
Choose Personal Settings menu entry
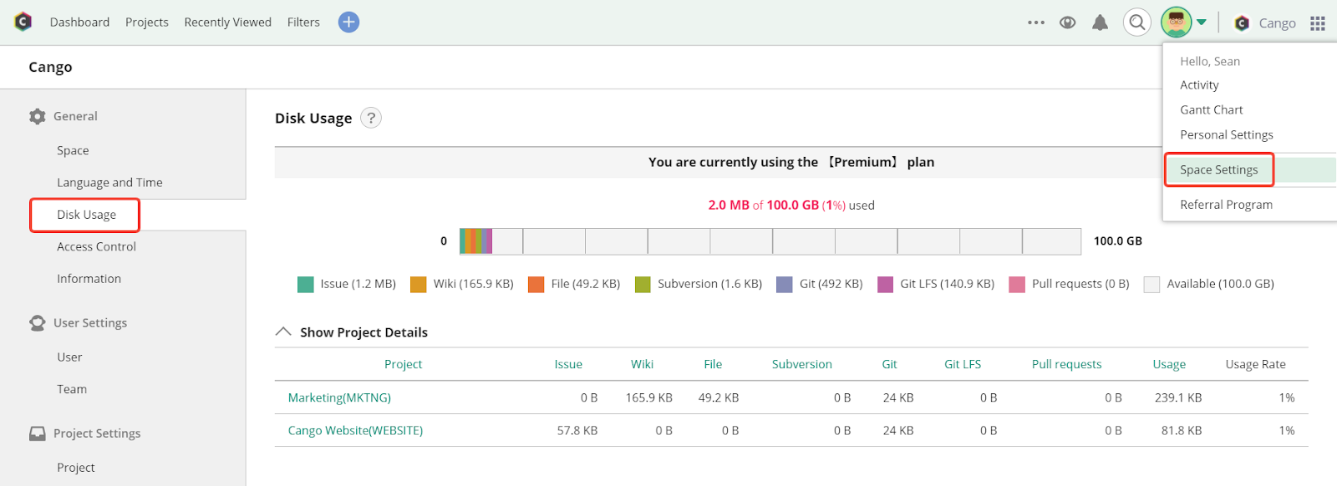1227,134
